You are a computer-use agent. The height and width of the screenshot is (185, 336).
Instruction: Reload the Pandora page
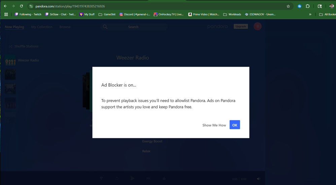click(x=22, y=6)
